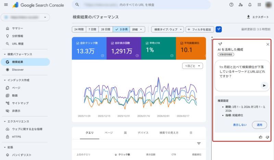Image resolution: width=274 pixels, height=160 pixels.
Task: Toggle the 合計クリック数 checkbox
Action: 77,43
